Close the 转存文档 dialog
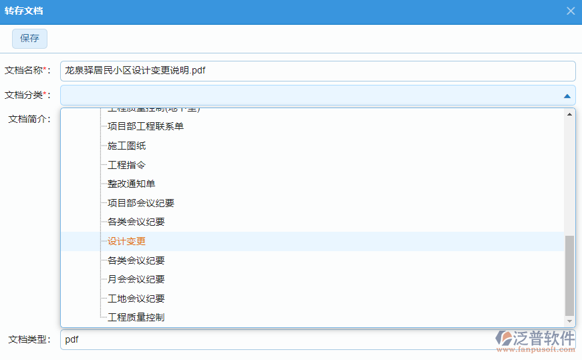This screenshot has height=360, width=582. (570, 11)
